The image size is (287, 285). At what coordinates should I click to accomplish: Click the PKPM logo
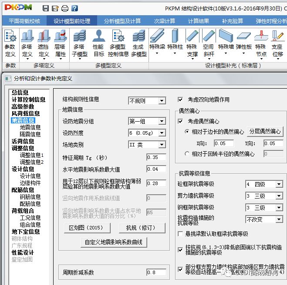[18, 7]
